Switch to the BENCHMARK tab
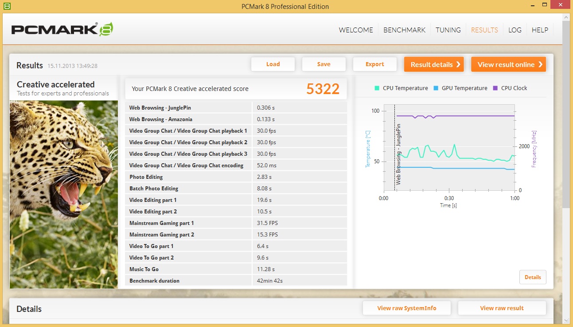 404,30
